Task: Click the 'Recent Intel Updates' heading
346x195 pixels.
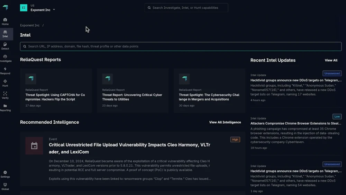Action: [273, 60]
